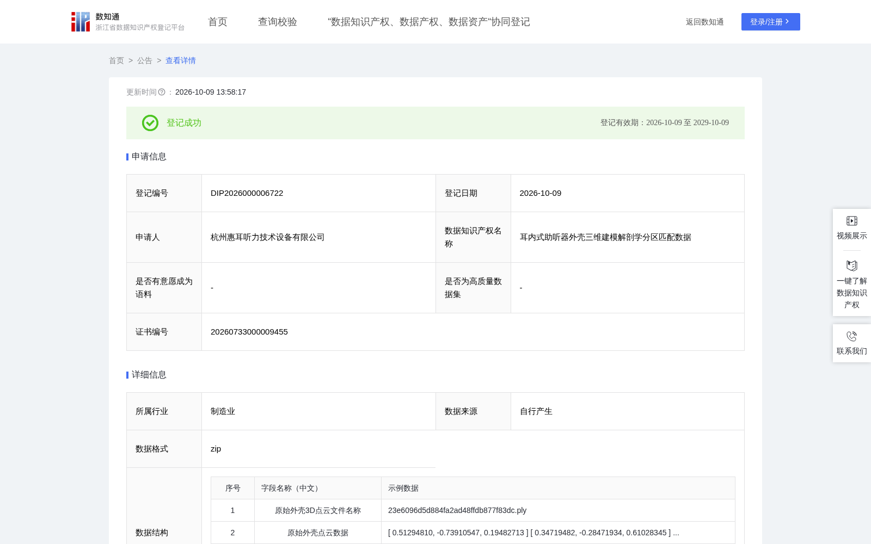
Task: Open the 一键了解数据知识产权 guide icon
Action: tap(852, 265)
